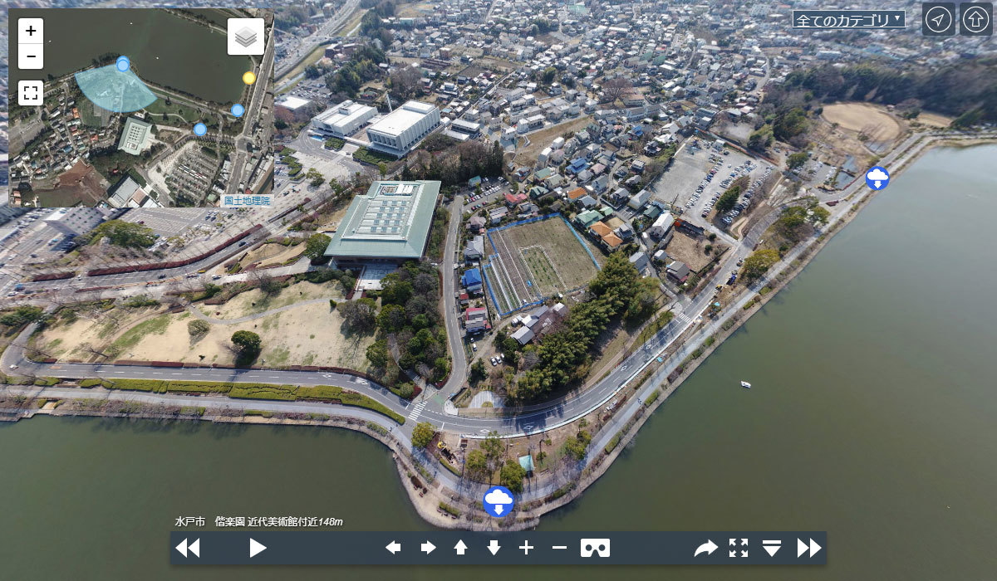Select blue mini-map marker closest to yellow marker

coord(238,110)
